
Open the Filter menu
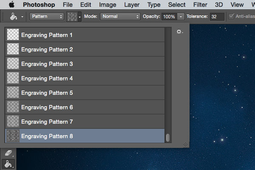(x=200, y=5)
